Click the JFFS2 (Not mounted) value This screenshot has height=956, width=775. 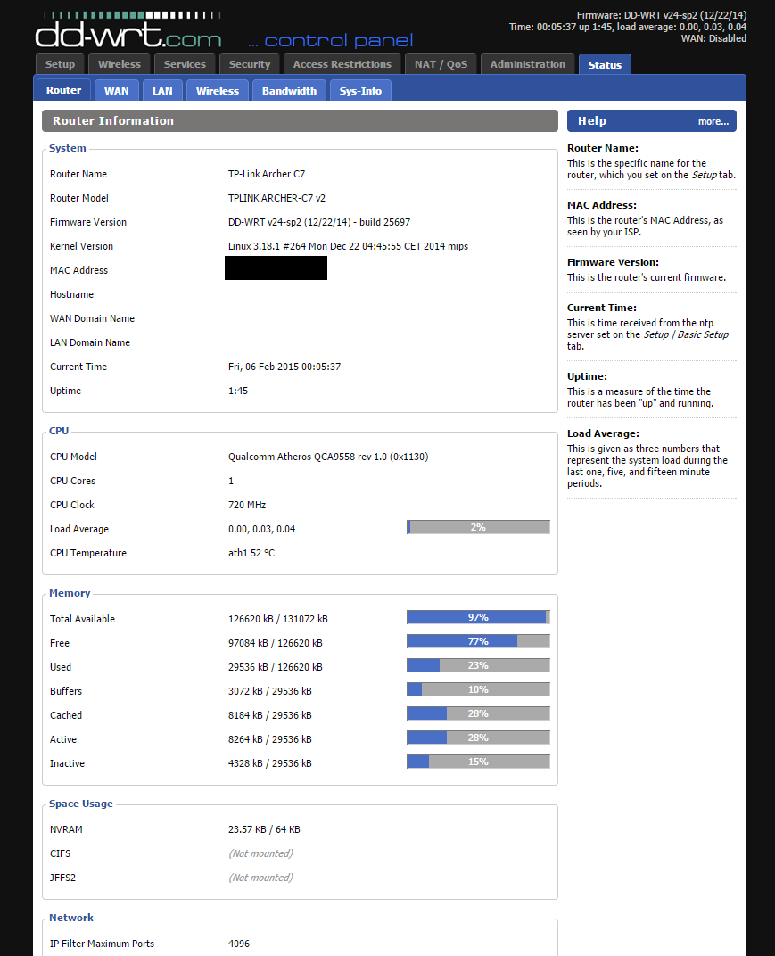point(260,878)
